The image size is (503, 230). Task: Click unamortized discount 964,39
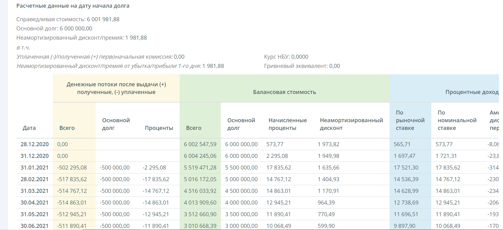[326, 203]
